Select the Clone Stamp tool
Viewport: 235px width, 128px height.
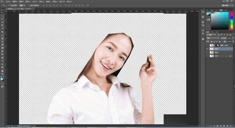2,38
